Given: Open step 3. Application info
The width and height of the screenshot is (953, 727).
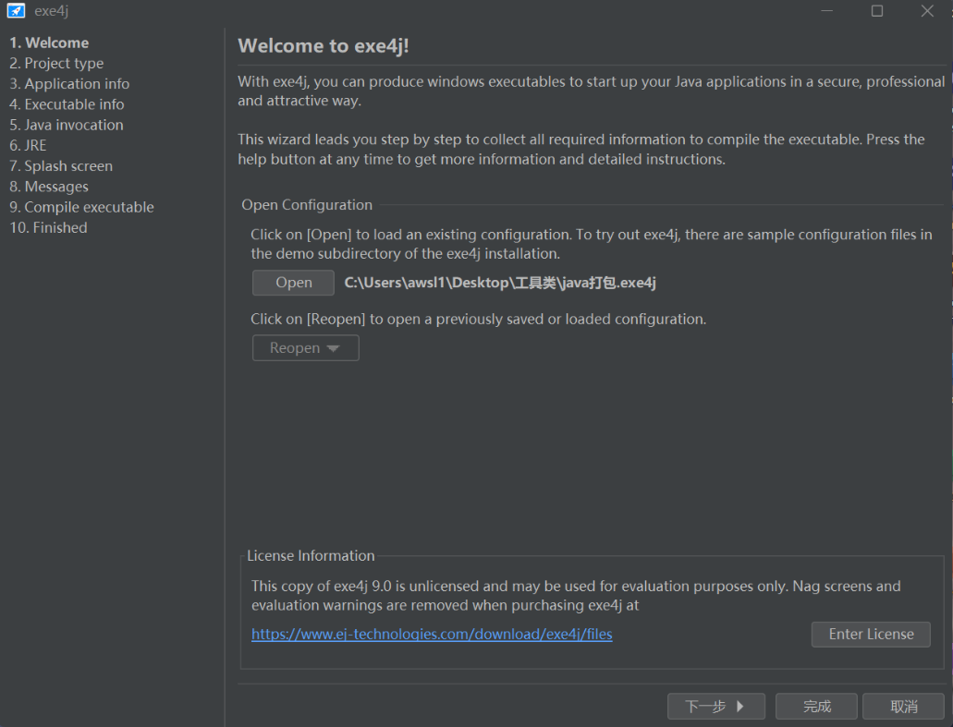Looking at the screenshot, I should 69,84.
